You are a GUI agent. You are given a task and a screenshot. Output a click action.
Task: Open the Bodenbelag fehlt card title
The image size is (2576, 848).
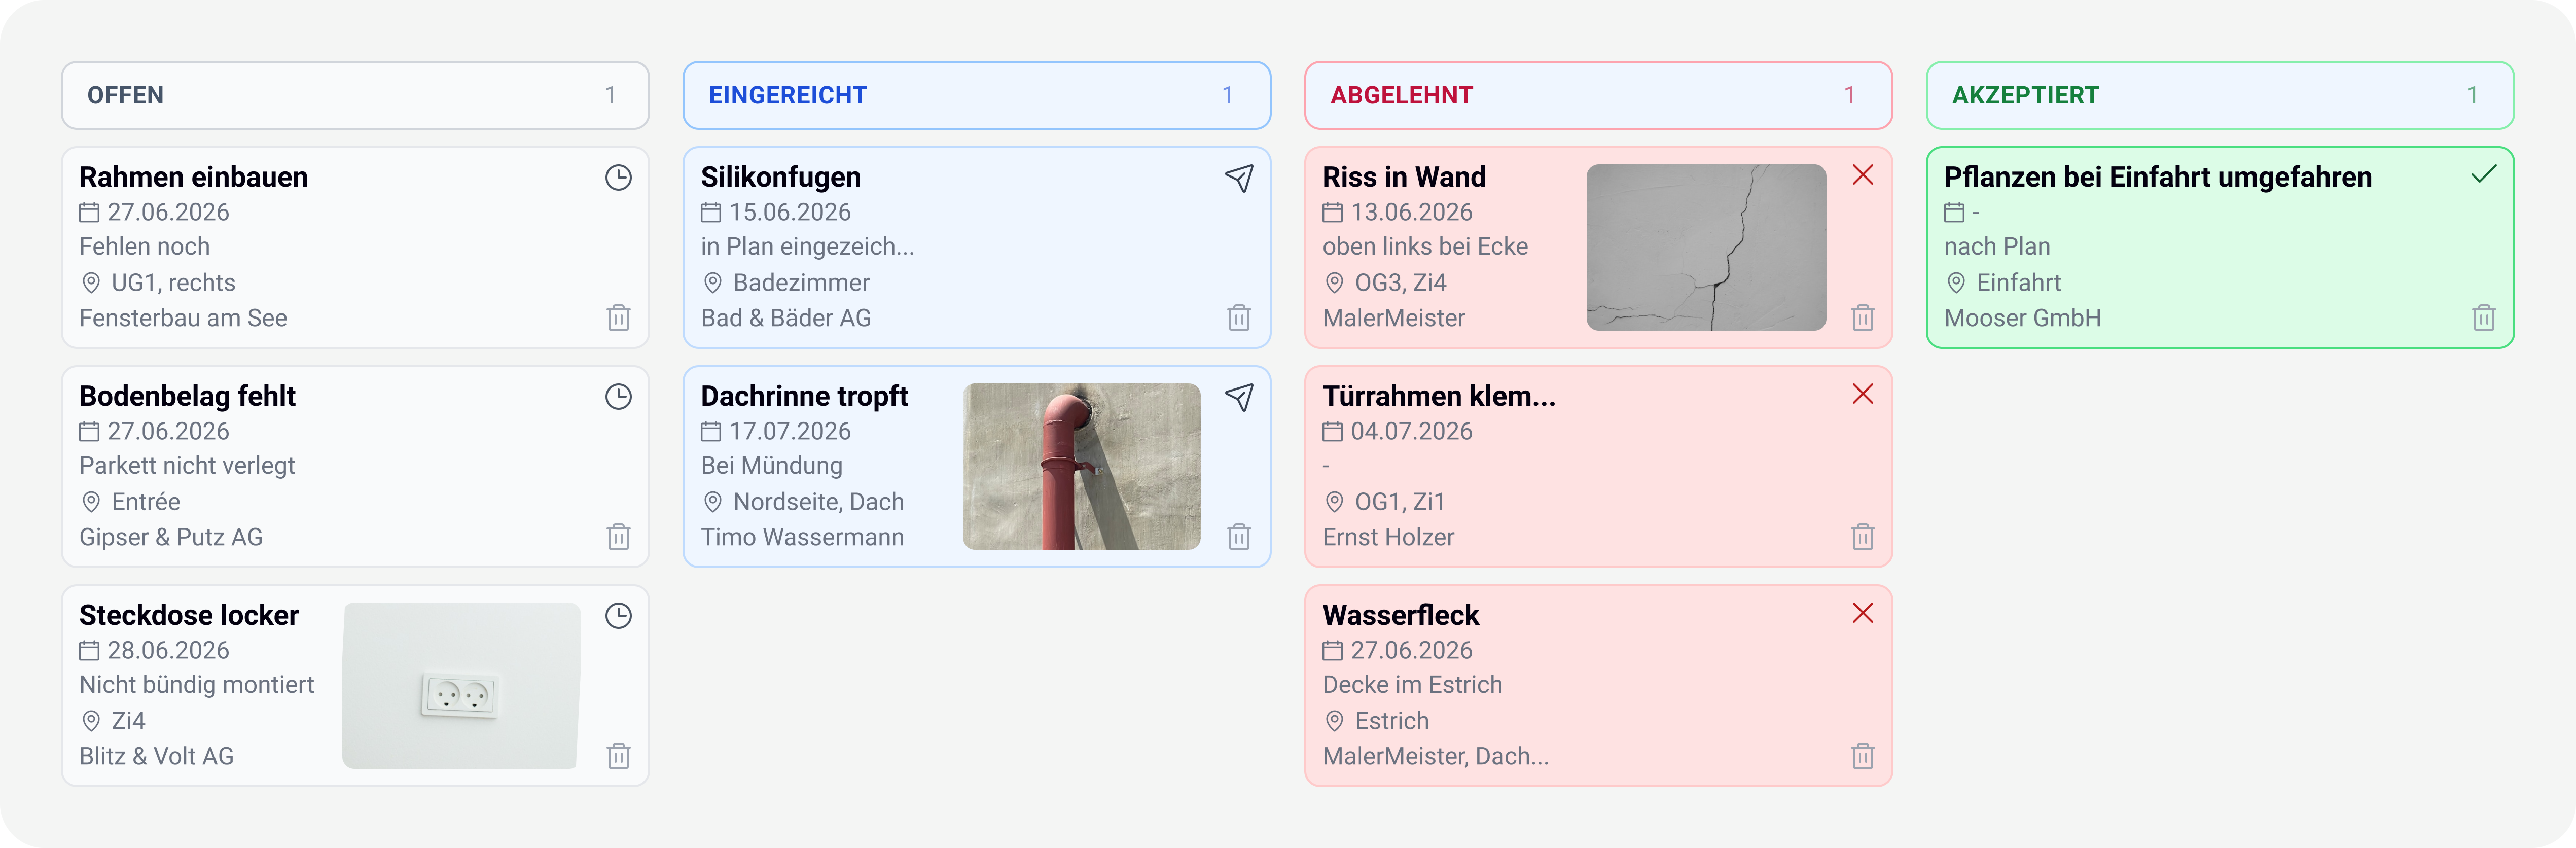pyautogui.click(x=187, y=396)
